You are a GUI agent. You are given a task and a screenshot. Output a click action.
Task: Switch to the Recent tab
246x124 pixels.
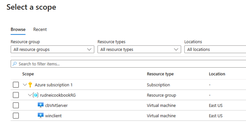[40, 29]
